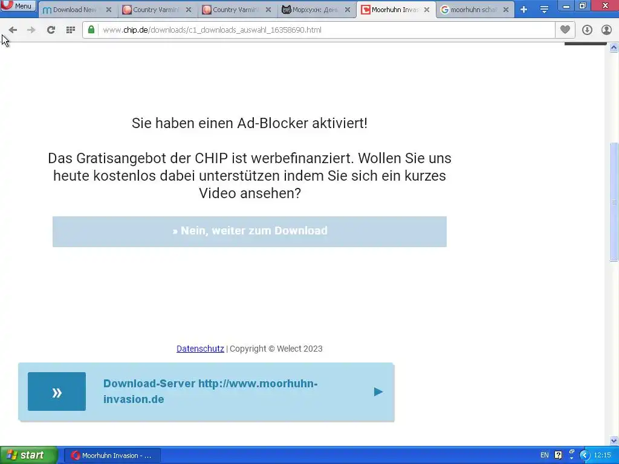The image size is (619, 464).
Task: Click the 'Copyright © Welect 2023' text
Action: [x=276, y=349]
